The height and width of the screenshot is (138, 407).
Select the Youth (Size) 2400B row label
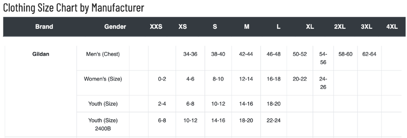pos(103,124)
